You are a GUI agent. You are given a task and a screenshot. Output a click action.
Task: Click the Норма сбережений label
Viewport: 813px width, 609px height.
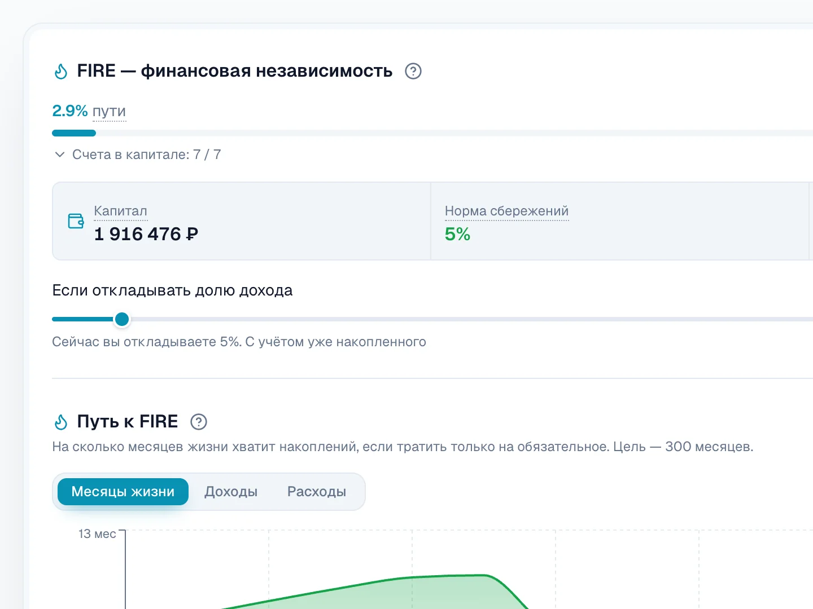506,211
